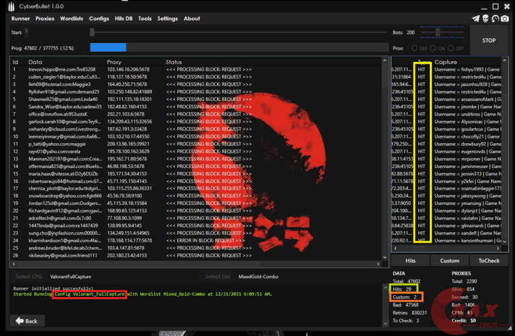Select the DEF proxy radio option

[x=414, y=48]
